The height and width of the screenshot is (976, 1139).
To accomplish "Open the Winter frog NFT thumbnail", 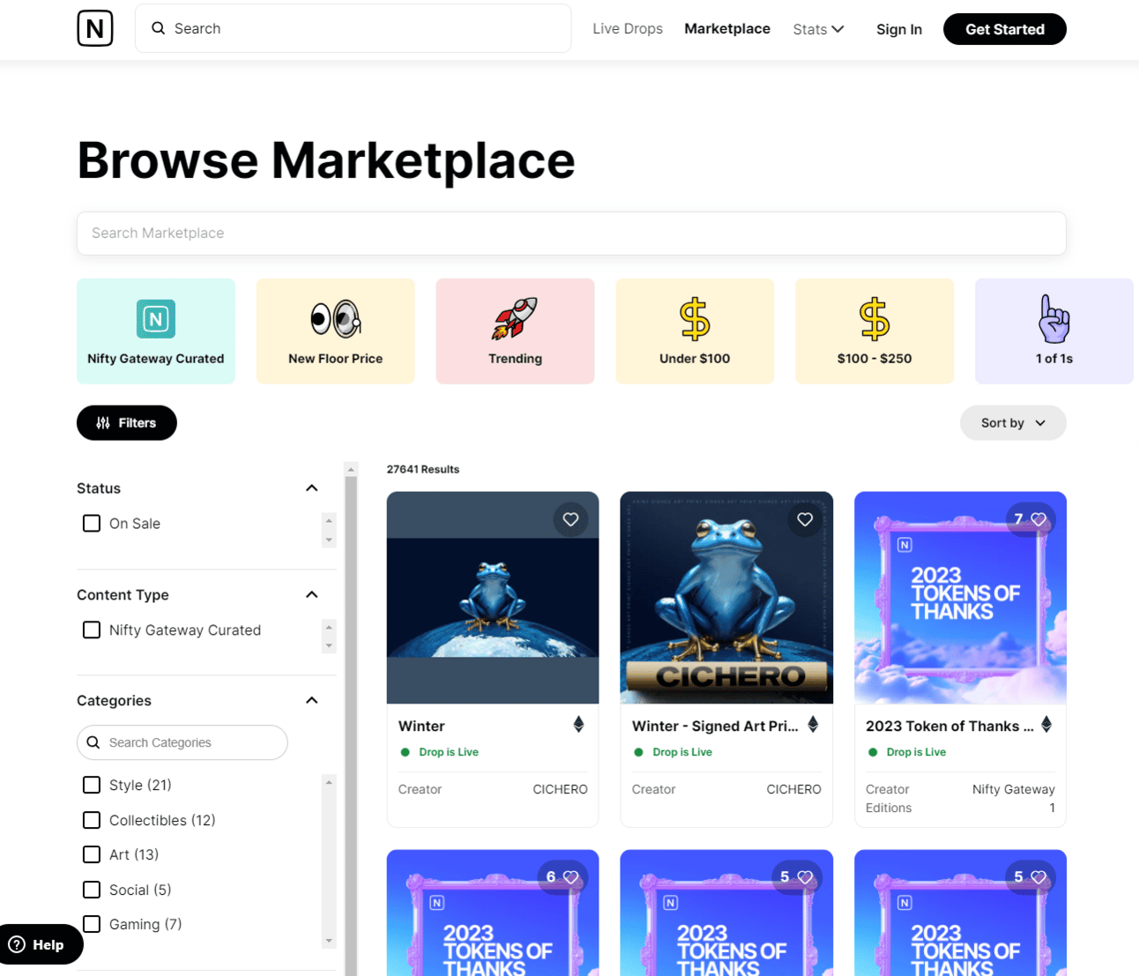I will [493, 598].
